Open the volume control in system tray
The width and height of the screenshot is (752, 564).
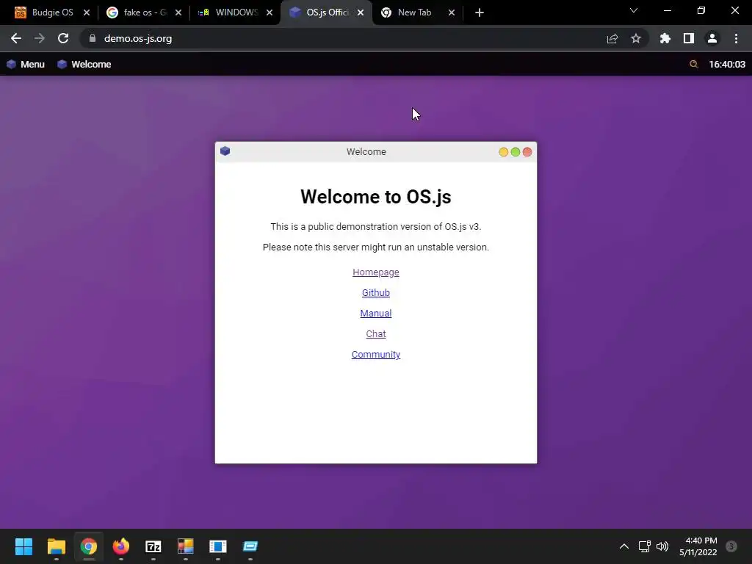coord(662,546)
